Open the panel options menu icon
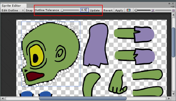 tap(173, 6)
